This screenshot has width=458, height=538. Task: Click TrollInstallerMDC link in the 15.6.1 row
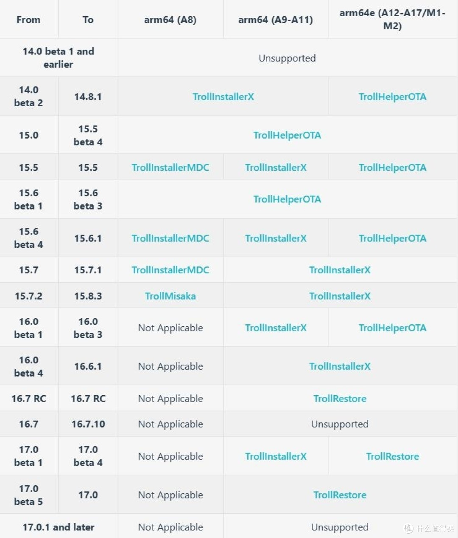(170, 238)
